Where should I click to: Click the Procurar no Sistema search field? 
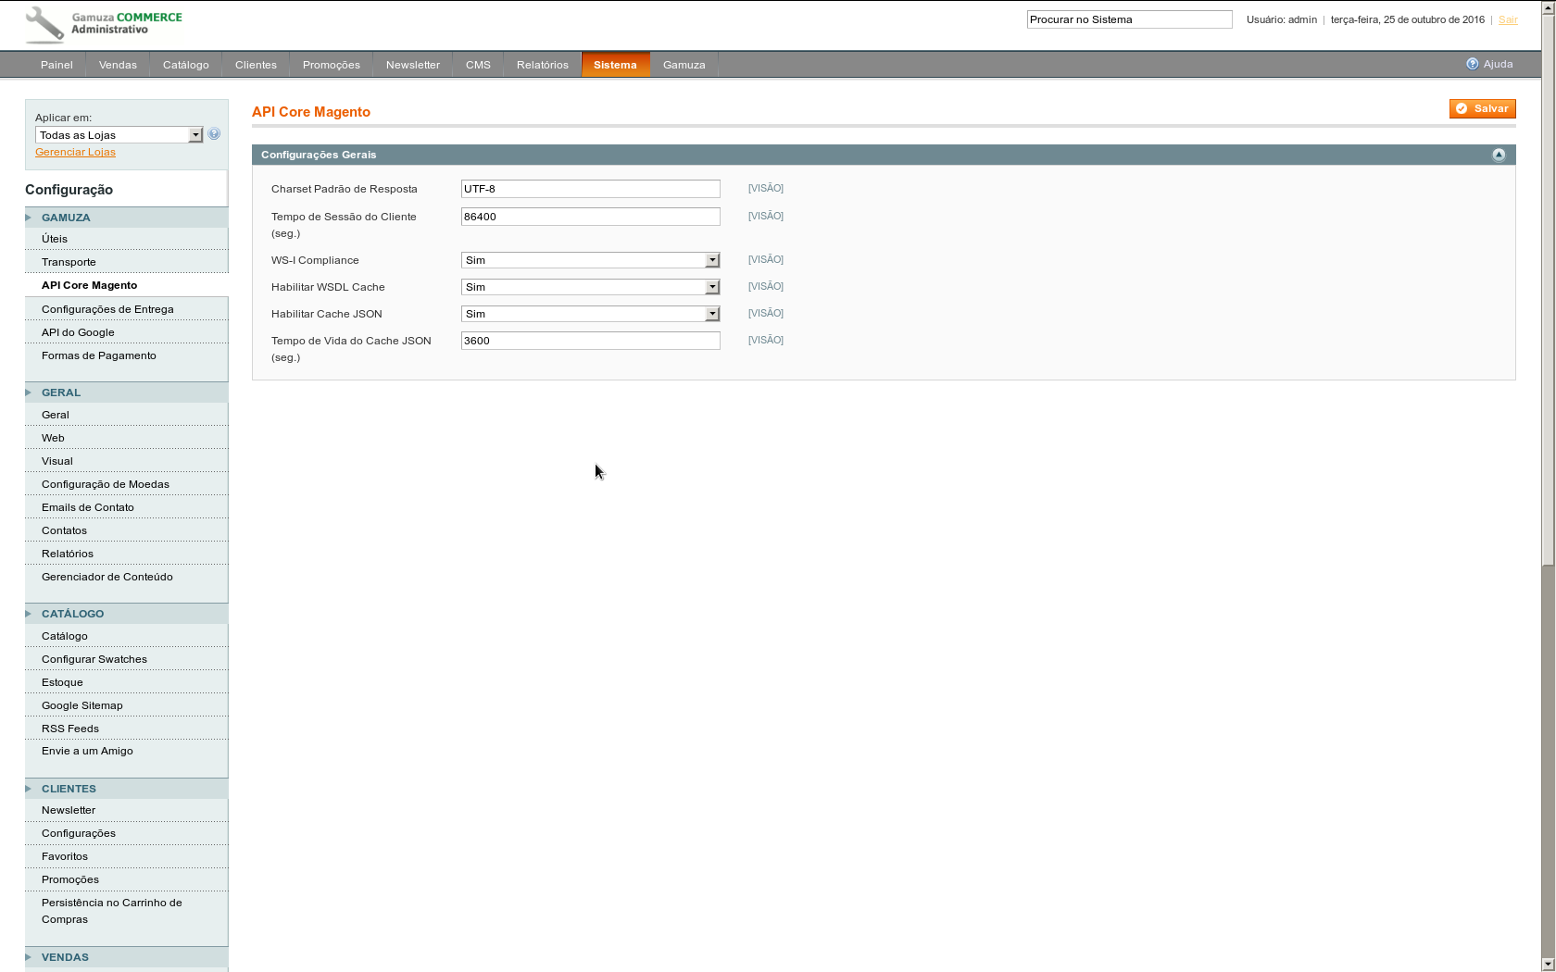(1129, 19)
